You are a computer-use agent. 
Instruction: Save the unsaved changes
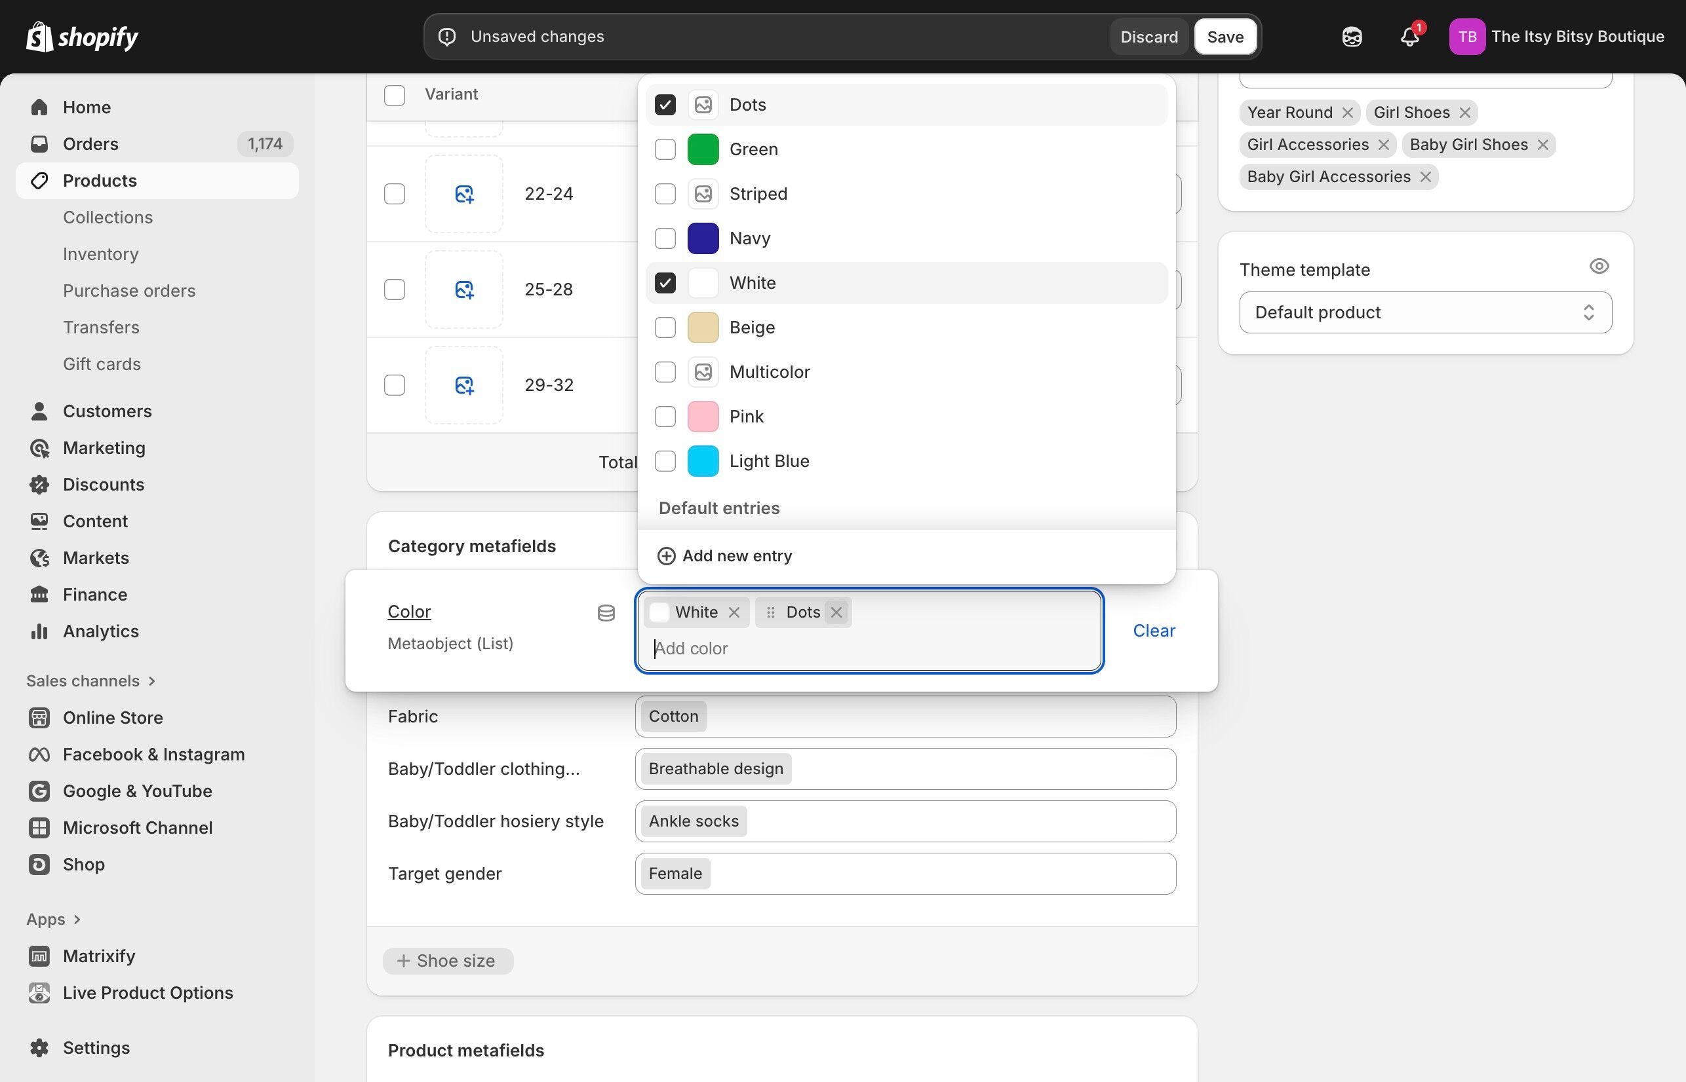click(x=1225, y=36)
